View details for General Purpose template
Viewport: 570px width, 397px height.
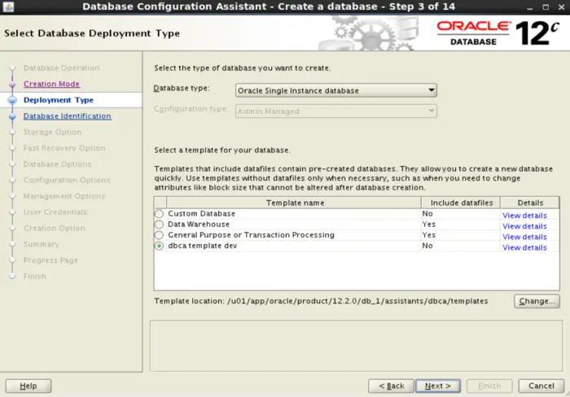[x=524, y=237]
